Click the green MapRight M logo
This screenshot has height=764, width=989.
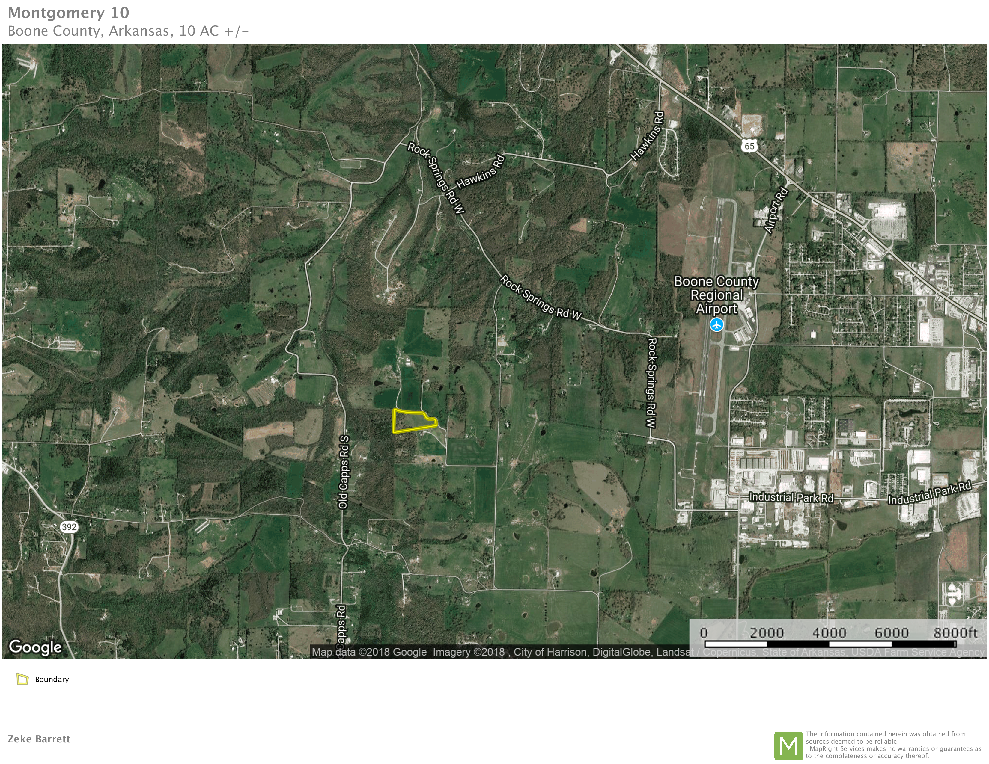coord(788,745)
